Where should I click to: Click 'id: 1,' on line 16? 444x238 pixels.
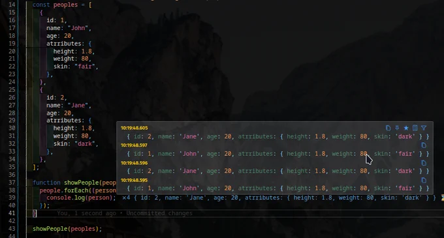coord(57,20)
